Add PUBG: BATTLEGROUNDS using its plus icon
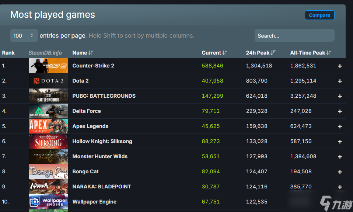 [x=340, y=96]
